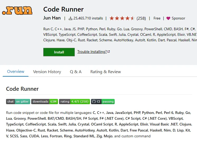This screenshot has width=197, height=146.
Task: Click the star rating icons
Action: 122,18
